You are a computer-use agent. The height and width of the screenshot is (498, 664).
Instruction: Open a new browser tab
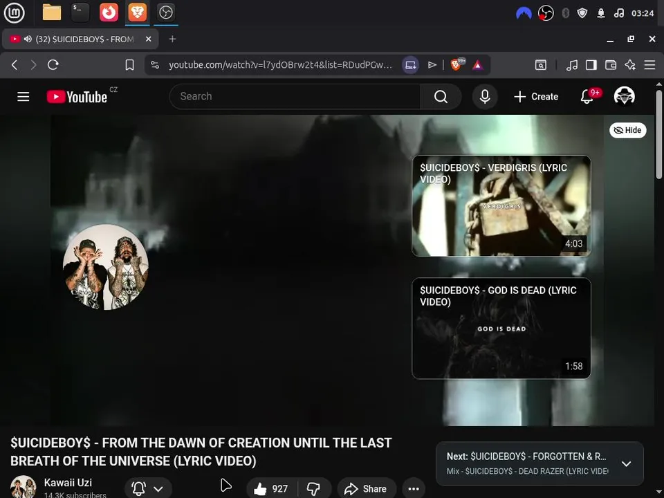tap(172, 39)
